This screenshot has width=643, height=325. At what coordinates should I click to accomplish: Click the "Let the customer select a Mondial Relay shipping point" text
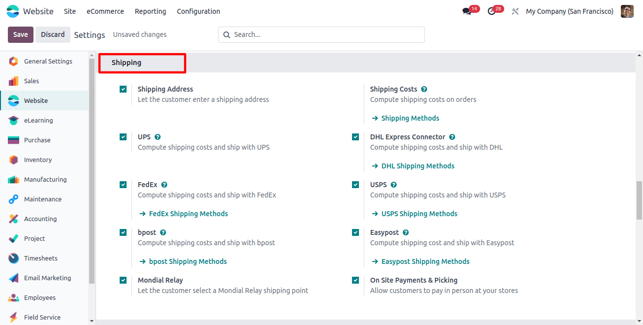223,291
